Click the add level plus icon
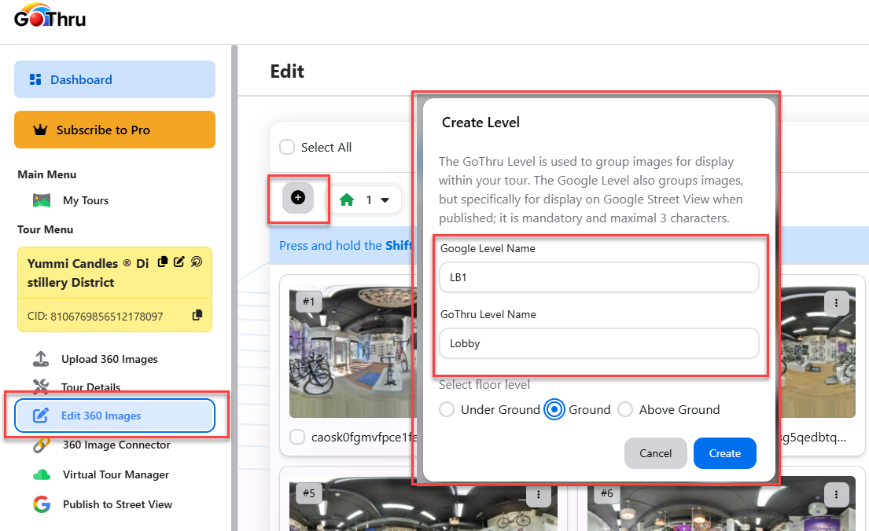Screen dimensions: 869x531 298,198
